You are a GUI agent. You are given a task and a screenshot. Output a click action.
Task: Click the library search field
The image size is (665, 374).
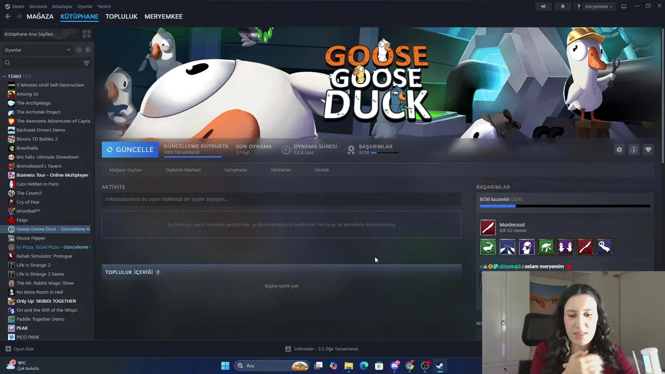[x=42, y=63]
